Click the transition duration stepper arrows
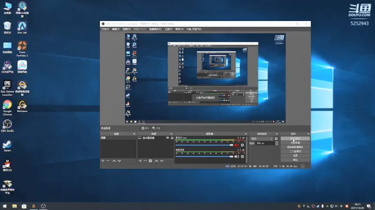This screenshot has width=375, height=210. point(277,143)
